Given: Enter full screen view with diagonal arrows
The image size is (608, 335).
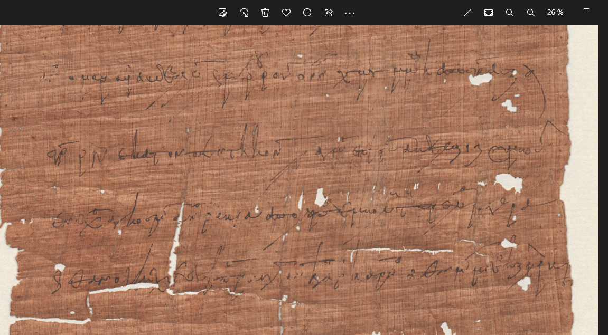Looking at the screenshot, I should tap(467, 13).
